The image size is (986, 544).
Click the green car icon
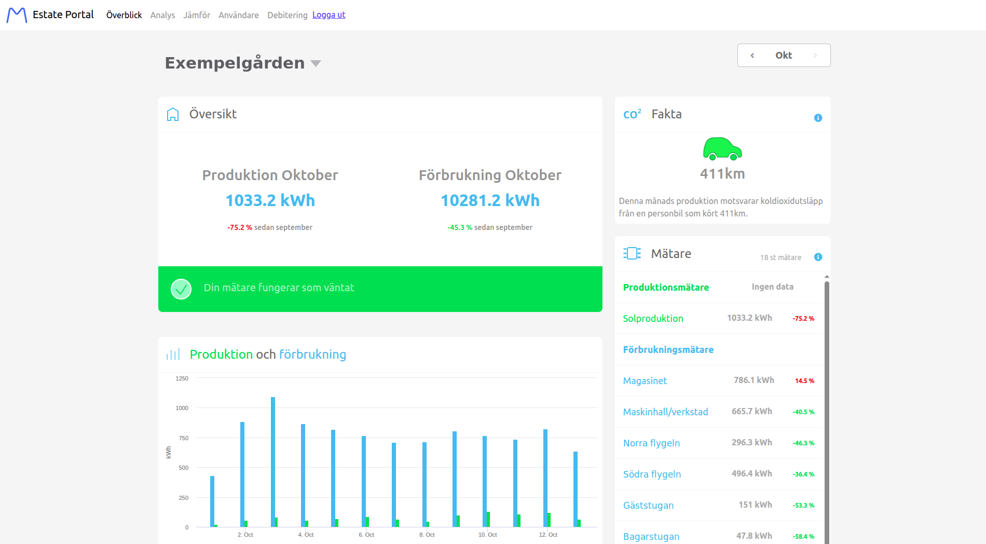[x=722, y=149]
